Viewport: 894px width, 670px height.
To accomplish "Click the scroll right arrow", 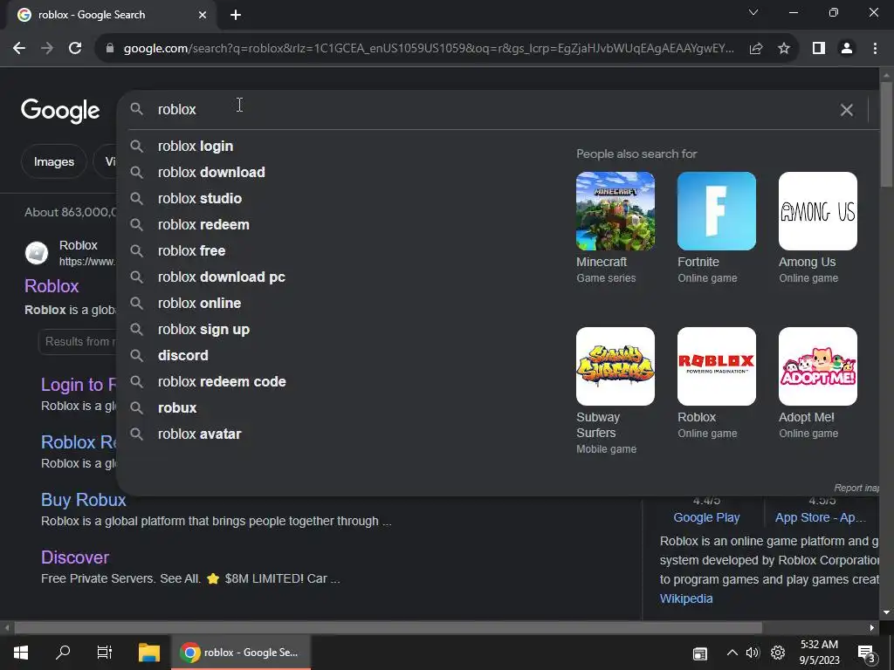I will coord(872,628).
